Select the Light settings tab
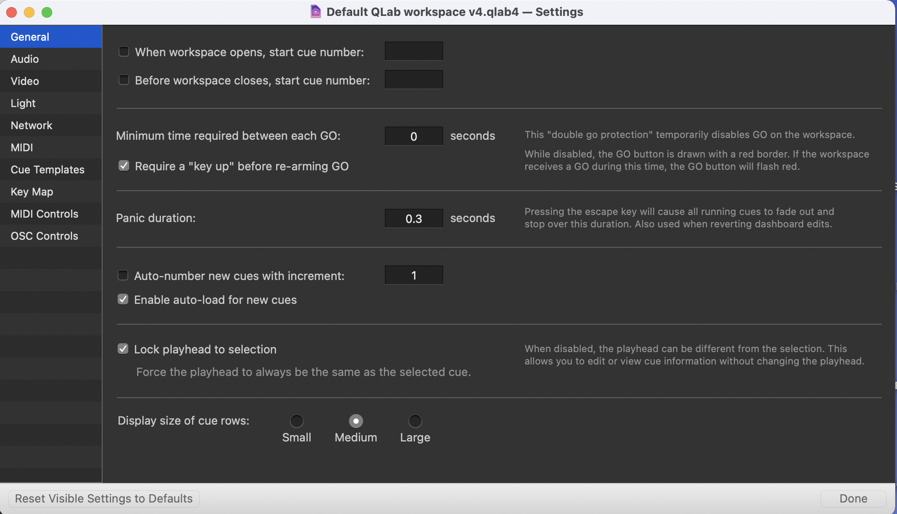Screen dimensions: 897x514 [23, 103]
